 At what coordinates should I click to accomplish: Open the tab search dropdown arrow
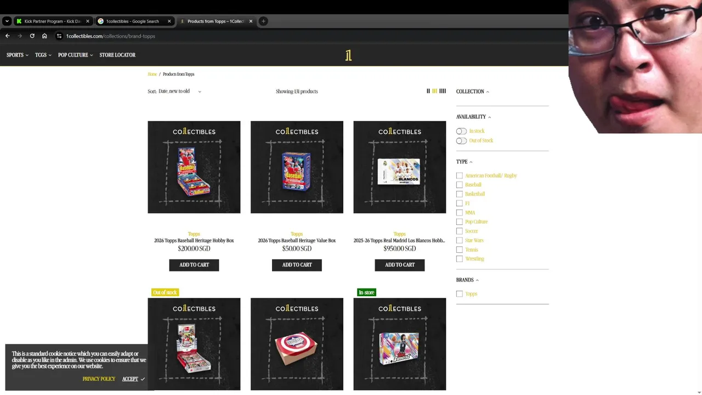coord(7,21)
